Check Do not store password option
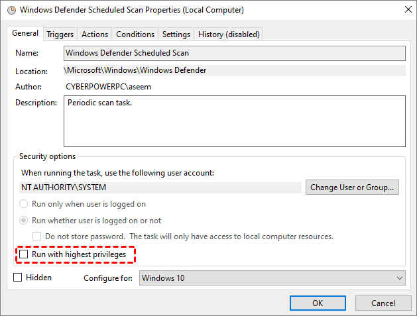417x316 pixels. pyautogui.click(x=37, y=237)
